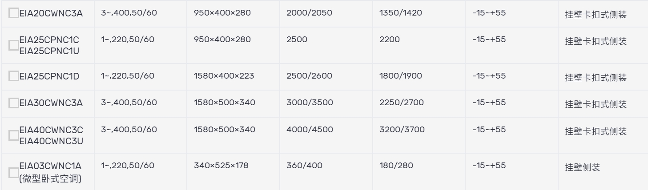Select the 1350/1420 value cell

tap(419, 14)
